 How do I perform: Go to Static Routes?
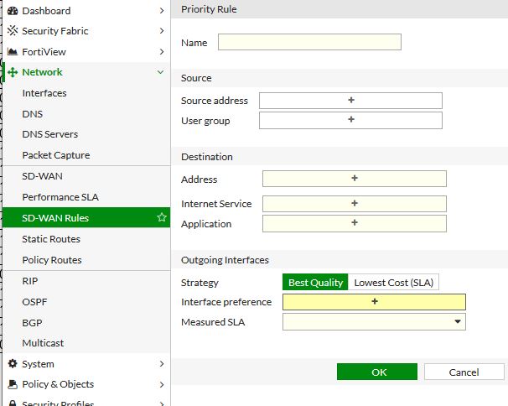[x=51, y=239]
